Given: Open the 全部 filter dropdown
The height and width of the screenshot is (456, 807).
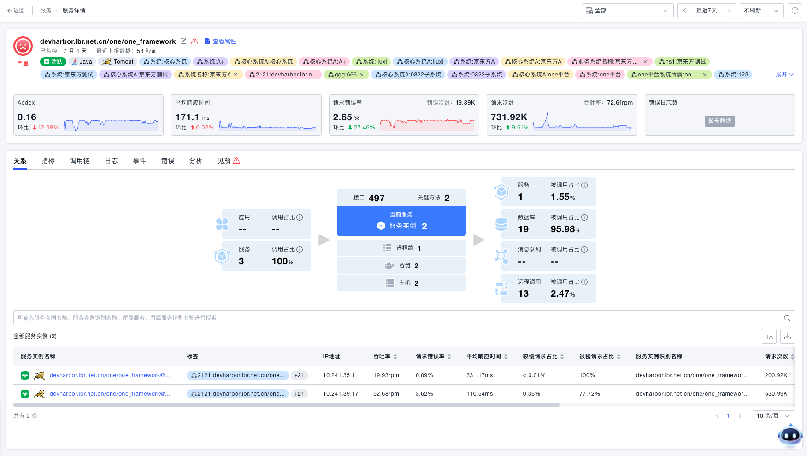Looking at the screenshot, I should tap(627, 11).
